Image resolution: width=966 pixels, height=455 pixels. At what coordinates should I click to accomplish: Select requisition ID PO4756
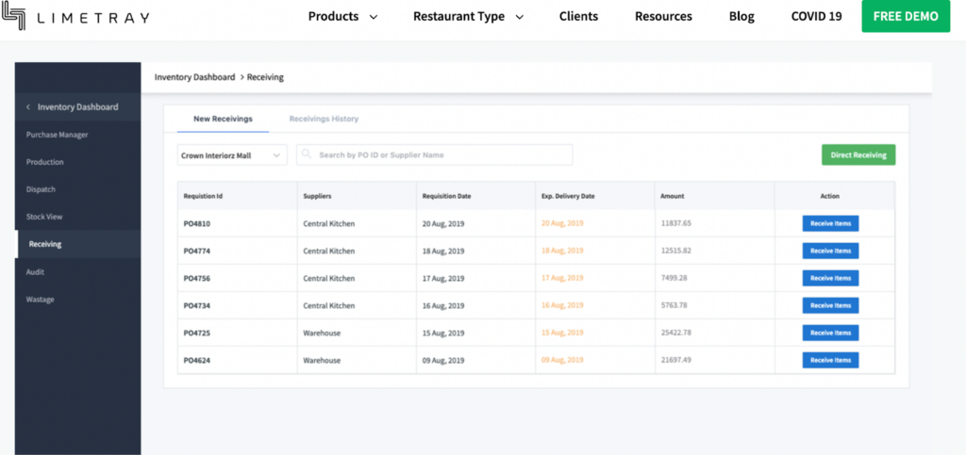click(x=196, y=278)
